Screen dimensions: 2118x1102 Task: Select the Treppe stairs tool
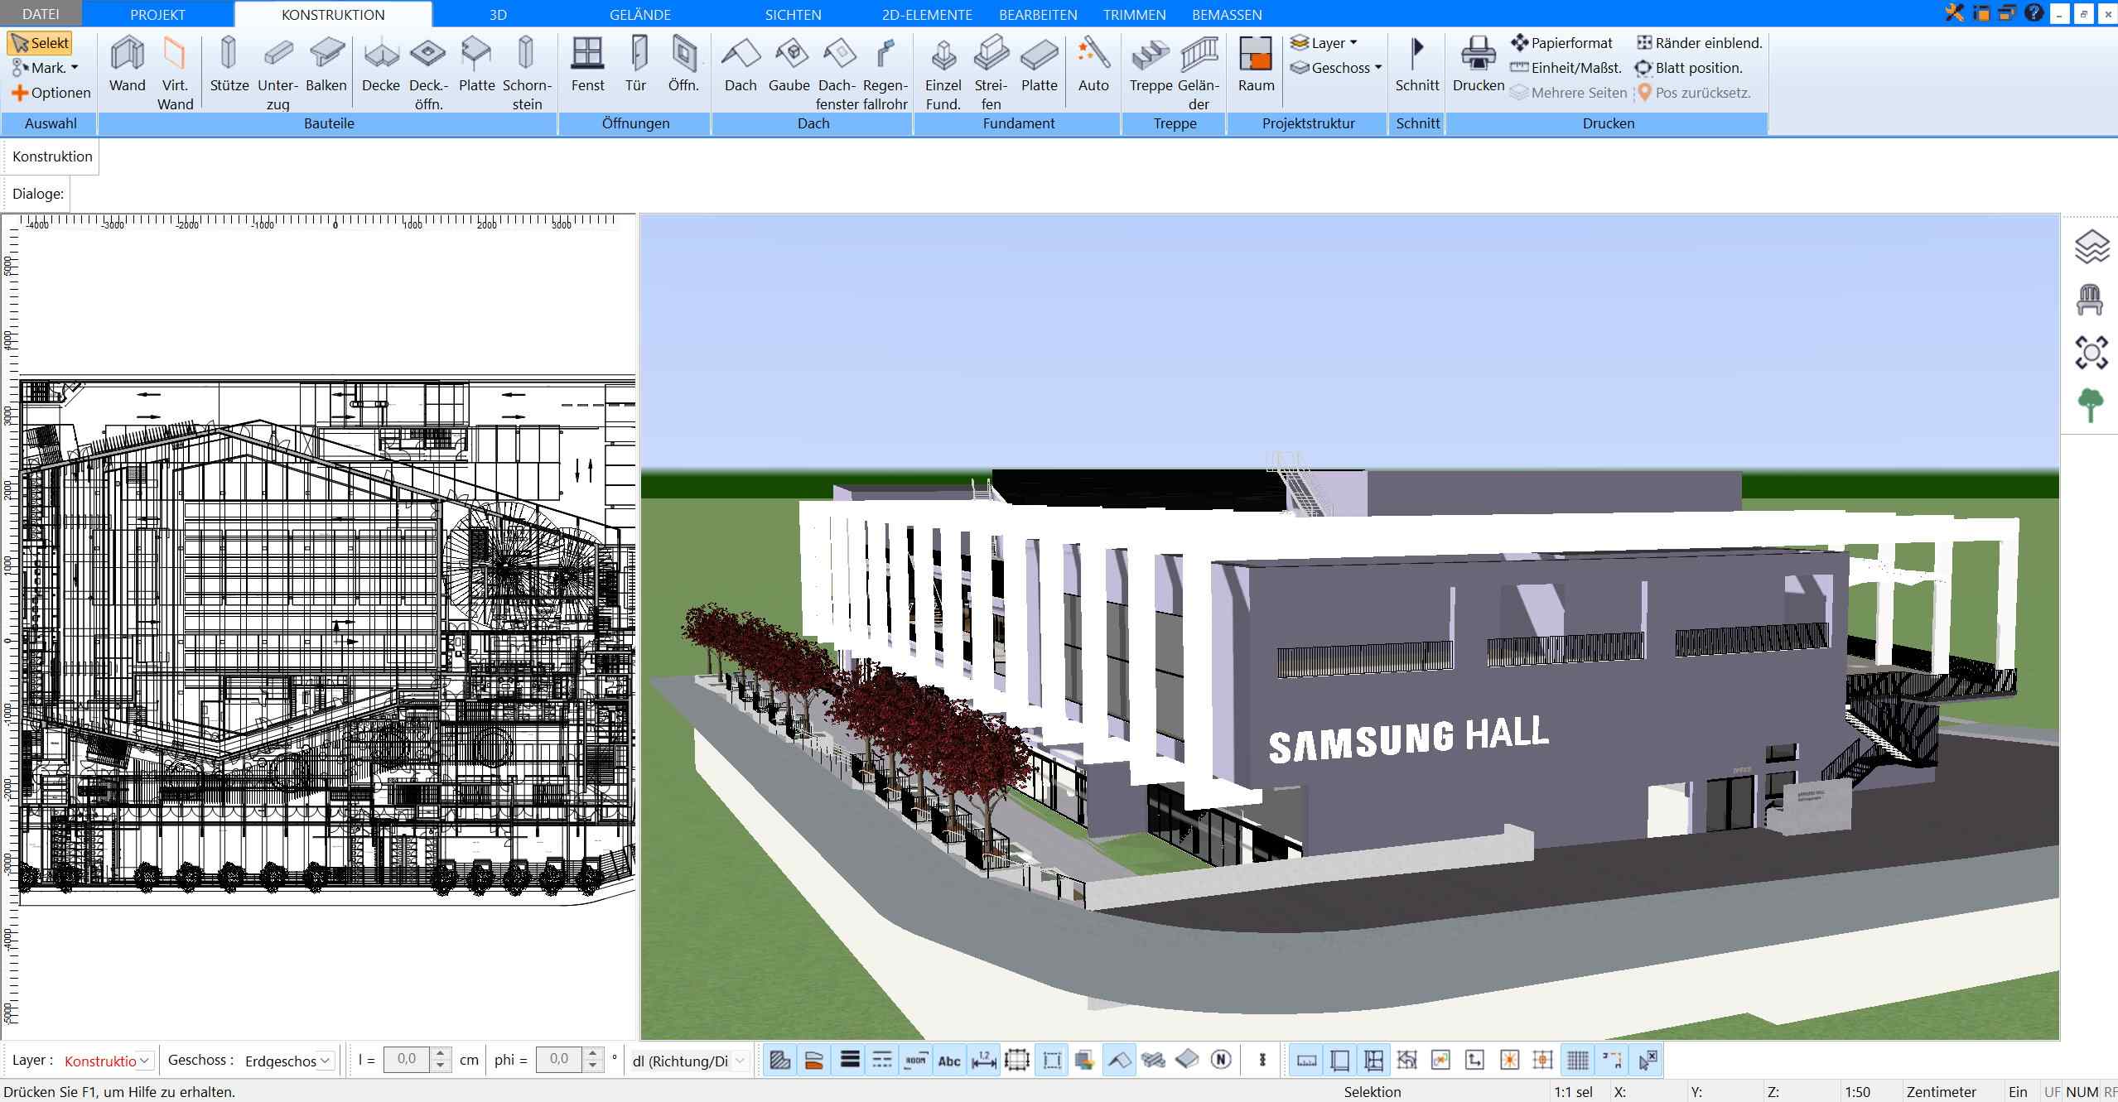click(x=1151, y=65)
